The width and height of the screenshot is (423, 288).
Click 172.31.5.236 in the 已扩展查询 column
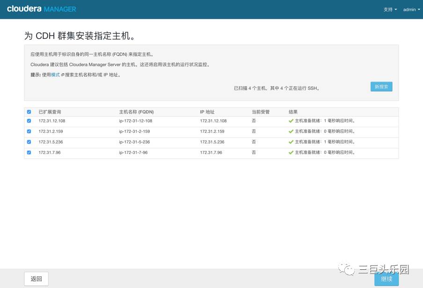[51, 142]
